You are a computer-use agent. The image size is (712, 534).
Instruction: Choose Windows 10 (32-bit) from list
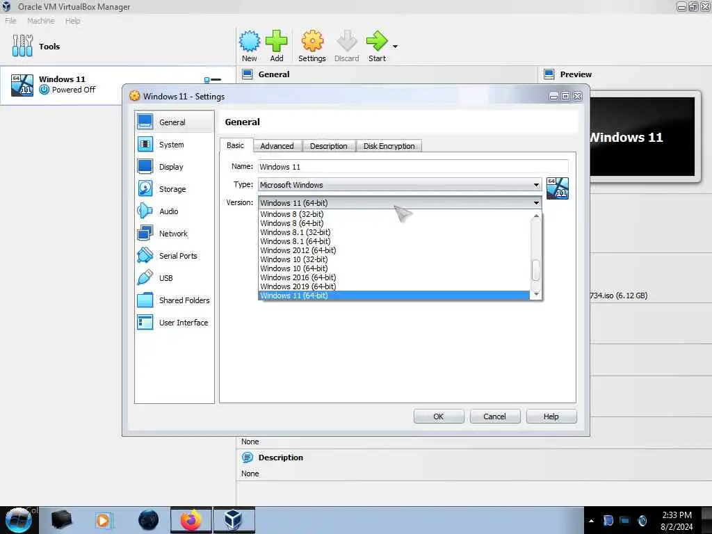tap(394, 259)
